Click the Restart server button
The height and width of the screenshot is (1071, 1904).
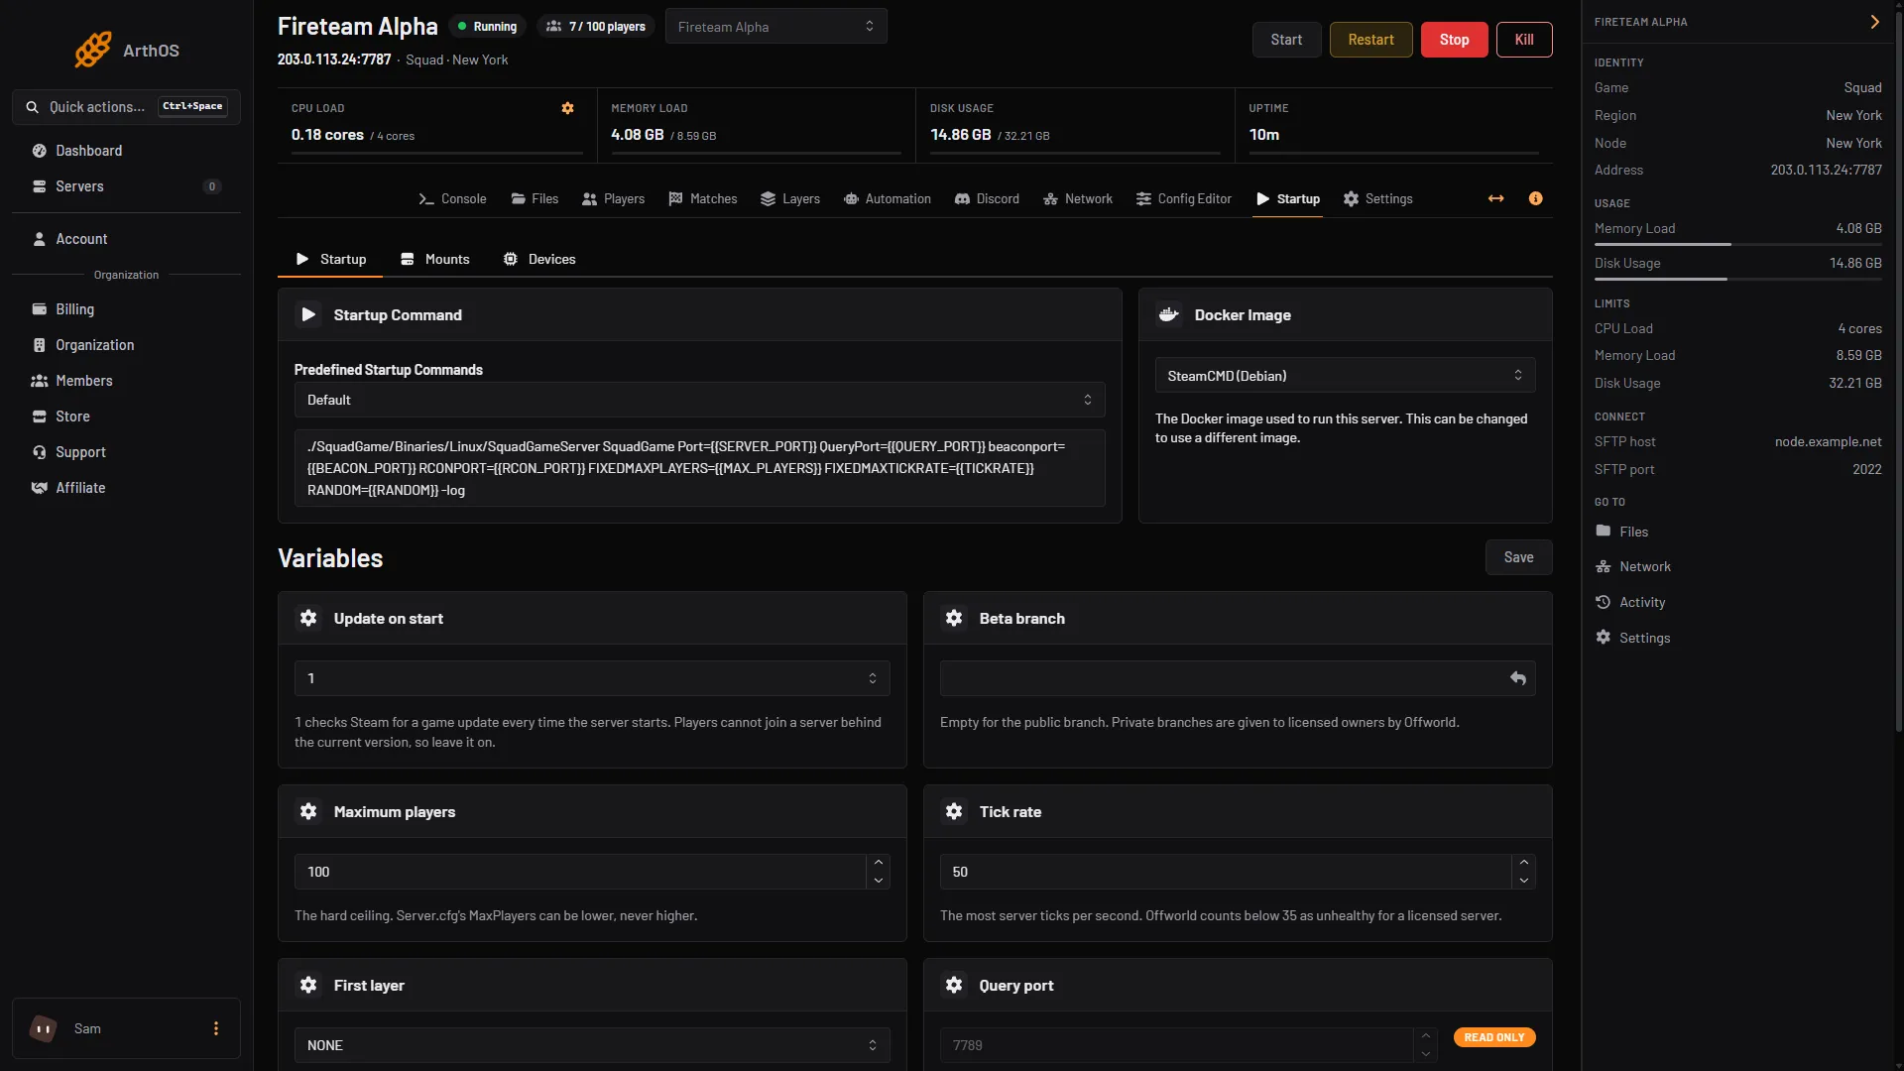tap(1370, 40)
